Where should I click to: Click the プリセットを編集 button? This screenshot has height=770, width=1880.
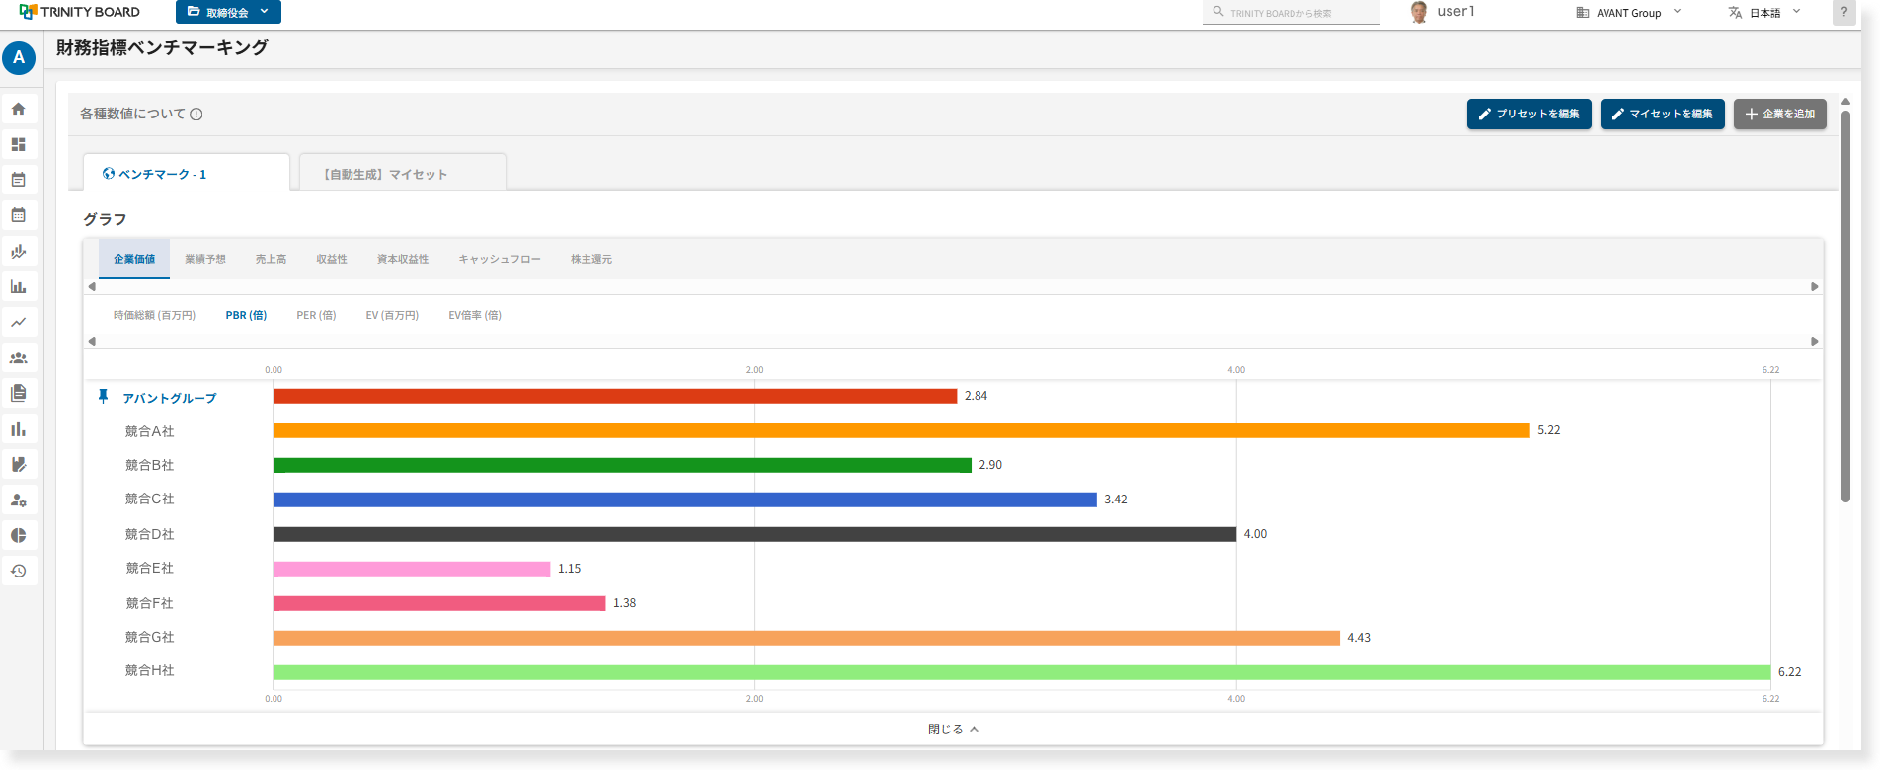(1528, 114)
